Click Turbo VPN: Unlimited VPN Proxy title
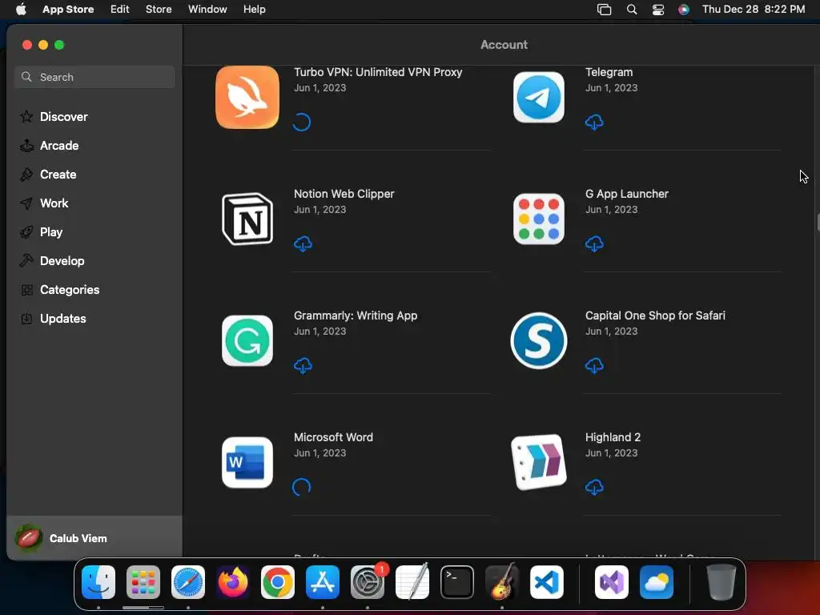 tap(378, 72)
